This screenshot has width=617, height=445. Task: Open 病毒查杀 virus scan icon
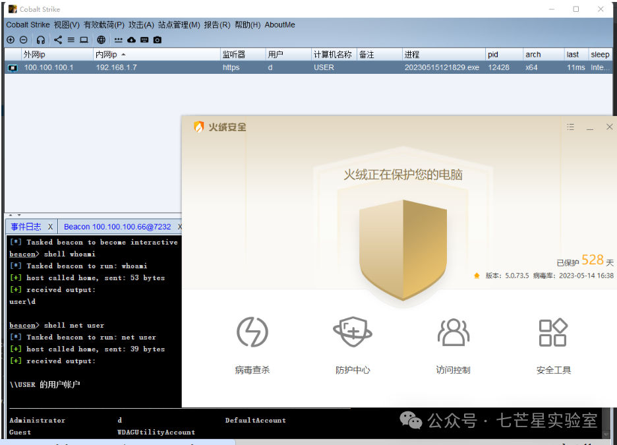[x=252, y=332]
